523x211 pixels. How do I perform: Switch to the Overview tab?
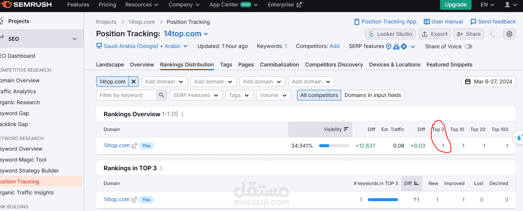[x=142, y=65]
